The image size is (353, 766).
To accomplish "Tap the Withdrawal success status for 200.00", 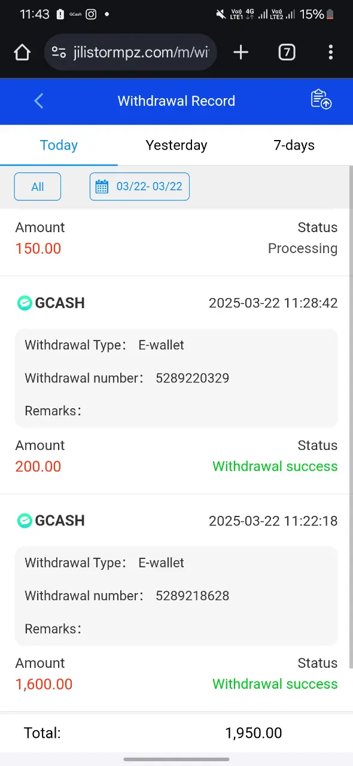I will tap(275, 466).
